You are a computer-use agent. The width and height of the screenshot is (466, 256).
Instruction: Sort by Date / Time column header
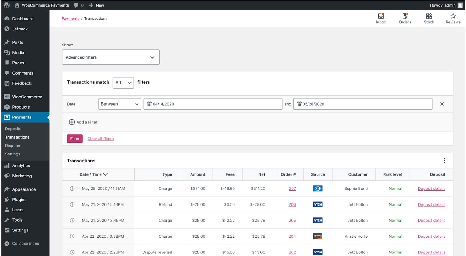tap(93, 174)
